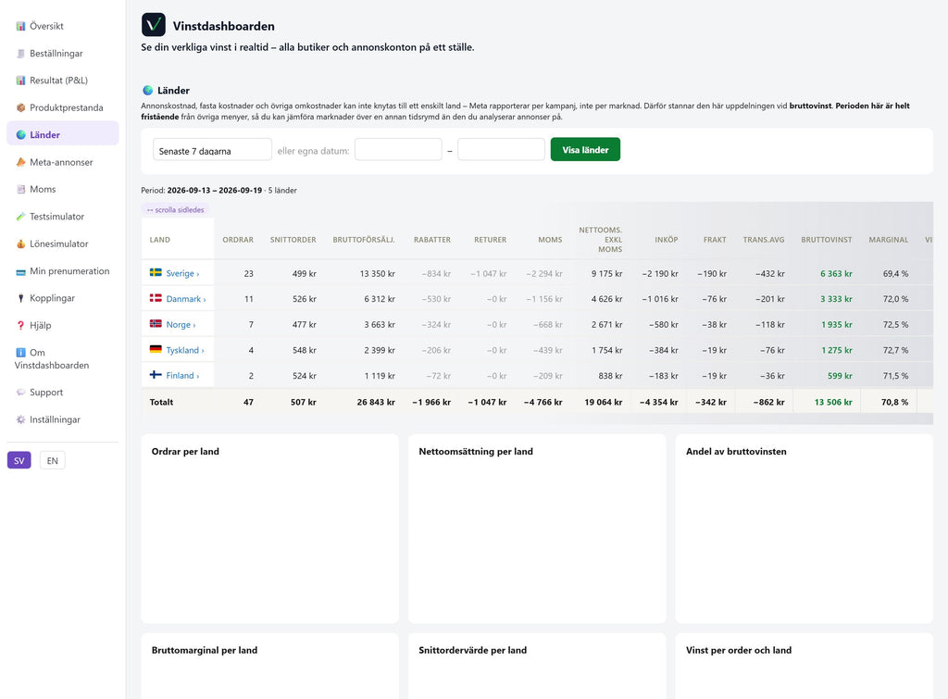Screen dimensions: 948x699
Task: Click the Kopplingar plug icon
Action: [20, 298]
